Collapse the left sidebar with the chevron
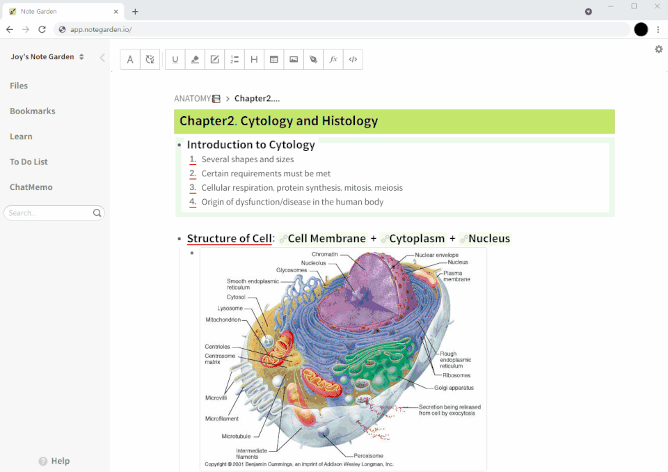 (x=102, y=58)
